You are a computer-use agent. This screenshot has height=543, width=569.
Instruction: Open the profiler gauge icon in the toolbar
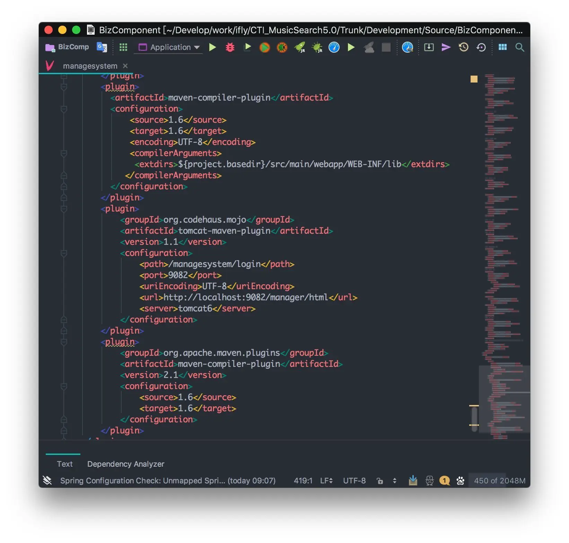(333, 48)
